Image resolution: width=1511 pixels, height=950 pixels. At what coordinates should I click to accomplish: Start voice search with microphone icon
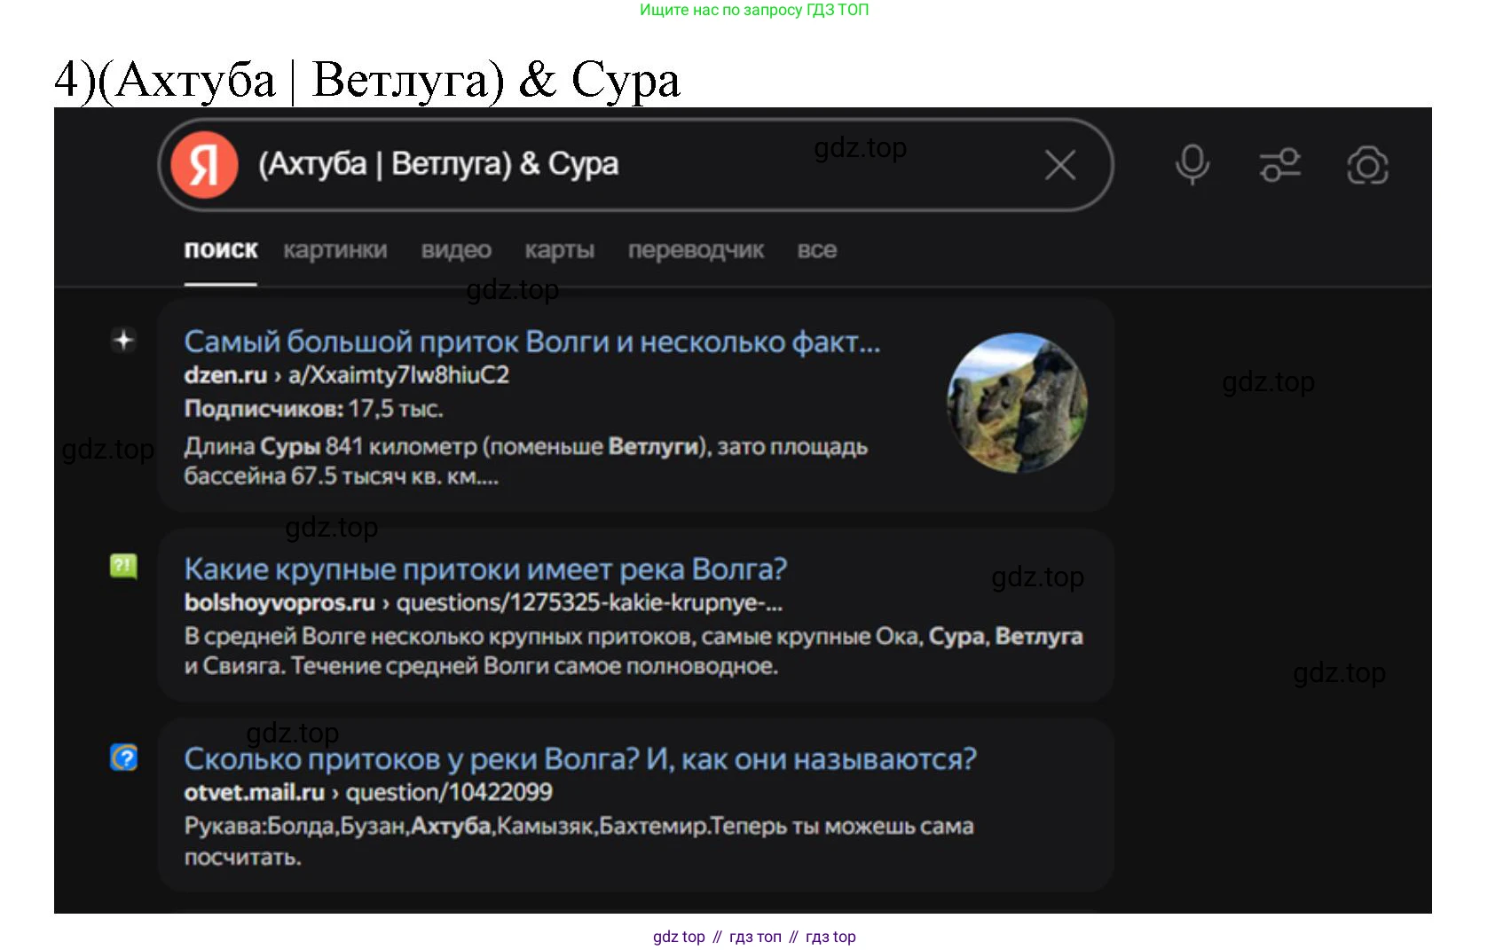[x=1192, y=165]
